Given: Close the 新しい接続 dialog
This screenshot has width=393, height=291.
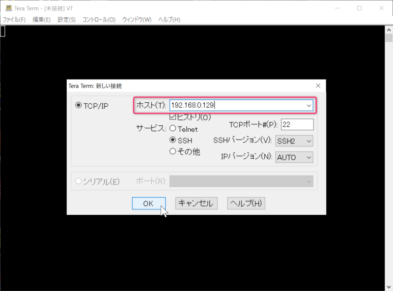Looking at the screenshot, I should point(318,86).
